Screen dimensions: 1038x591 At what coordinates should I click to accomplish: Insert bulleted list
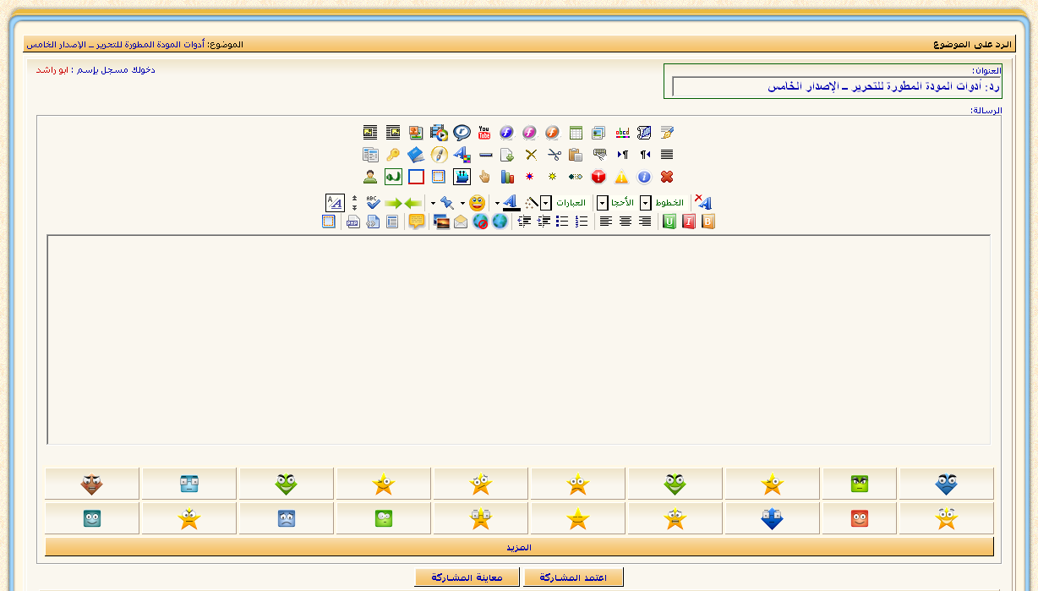click(x=562, y=222)
